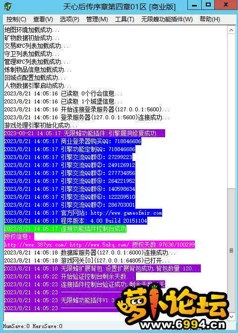Viewport: 238px width, 333px height.
Task: Select the line 设置扩展背包成功,背包数量:120
Action: click(102, 269)
